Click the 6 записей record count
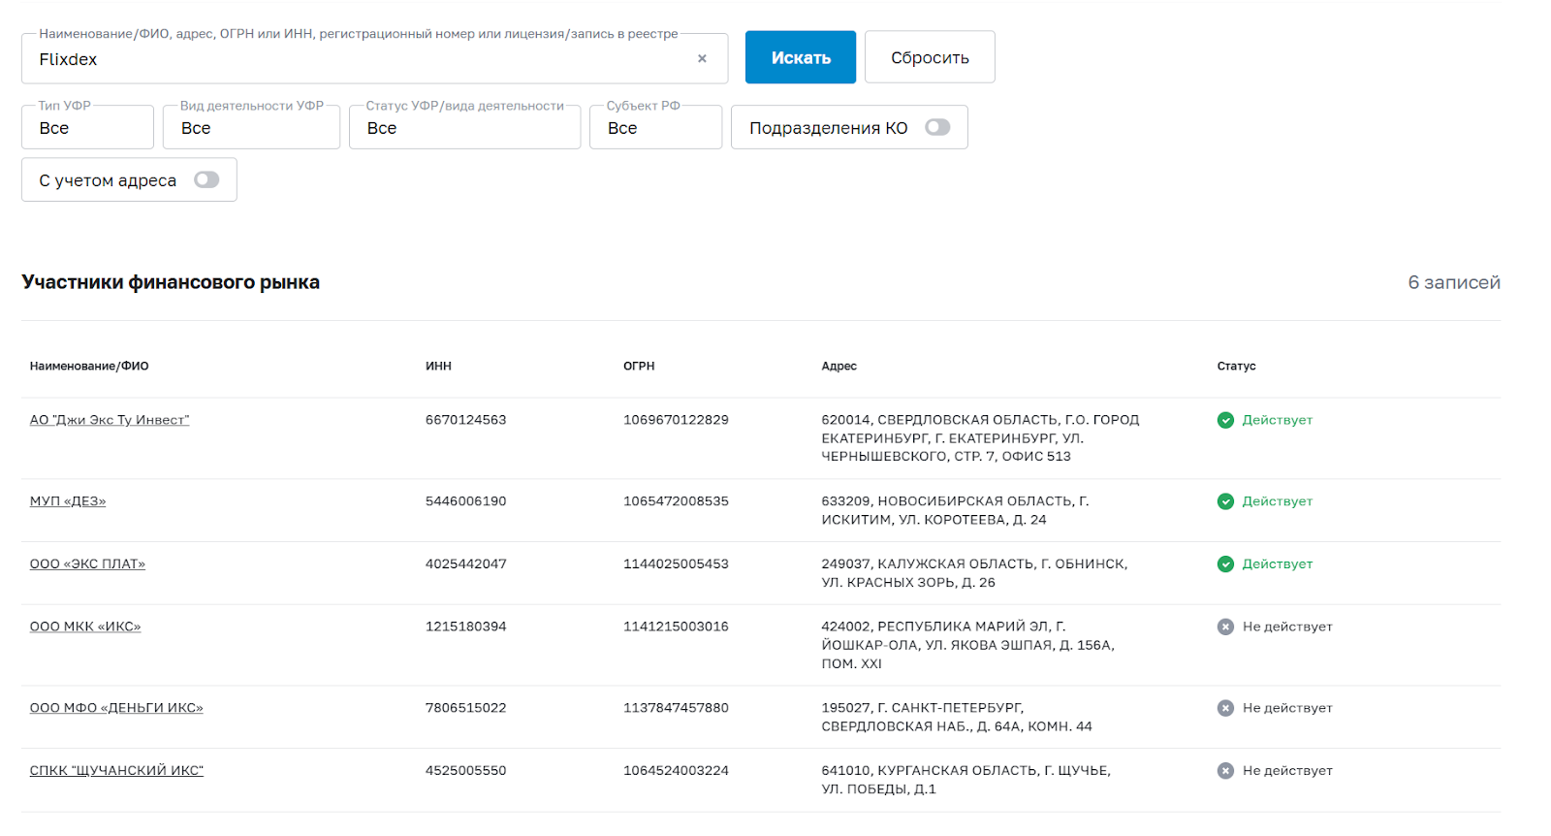The width and height of the screenshot is (1551, 836). (1454, 282)
